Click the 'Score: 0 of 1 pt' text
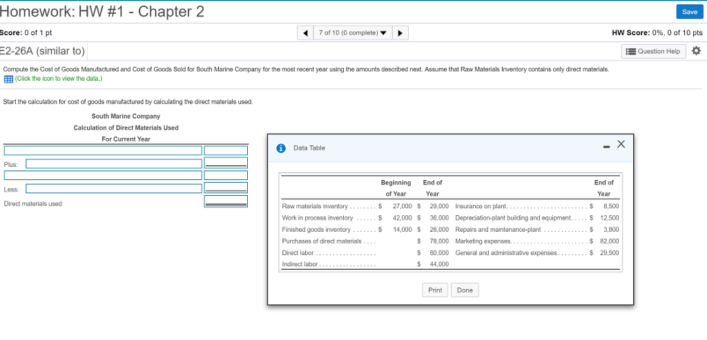707x340 pixels. tap(26, 33)
